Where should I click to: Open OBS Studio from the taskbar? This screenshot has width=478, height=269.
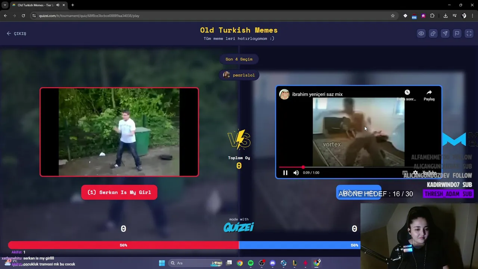tap(262, 263)
